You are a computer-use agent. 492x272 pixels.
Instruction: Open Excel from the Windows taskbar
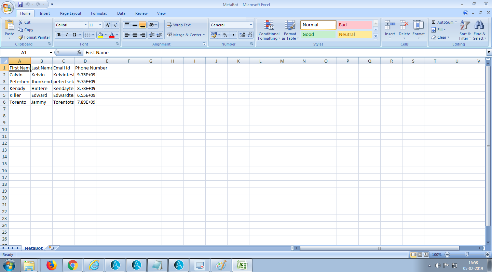pyautogui.click(x=242, y=265)
